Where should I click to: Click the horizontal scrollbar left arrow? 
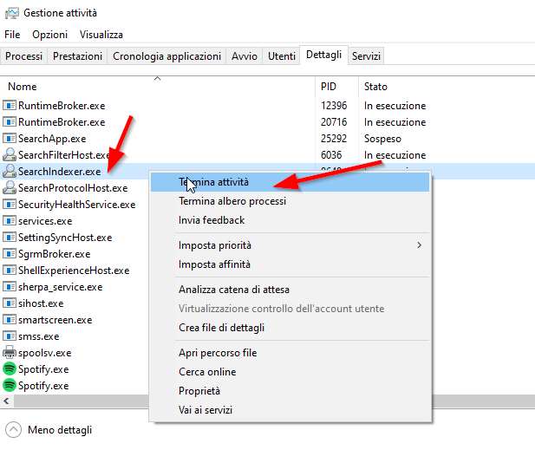click(x=5, y=402)
